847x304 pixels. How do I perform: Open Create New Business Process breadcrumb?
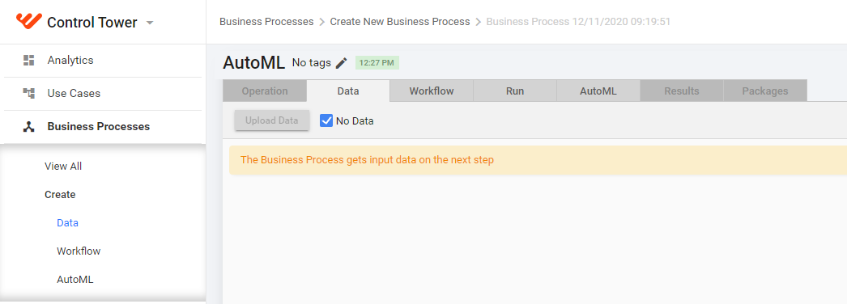click(400, 22)
